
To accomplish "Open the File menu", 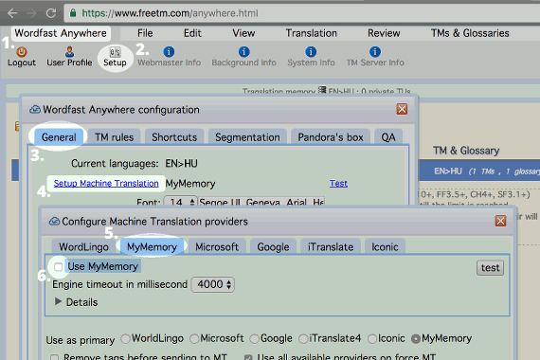I will [x=145, y=33].
